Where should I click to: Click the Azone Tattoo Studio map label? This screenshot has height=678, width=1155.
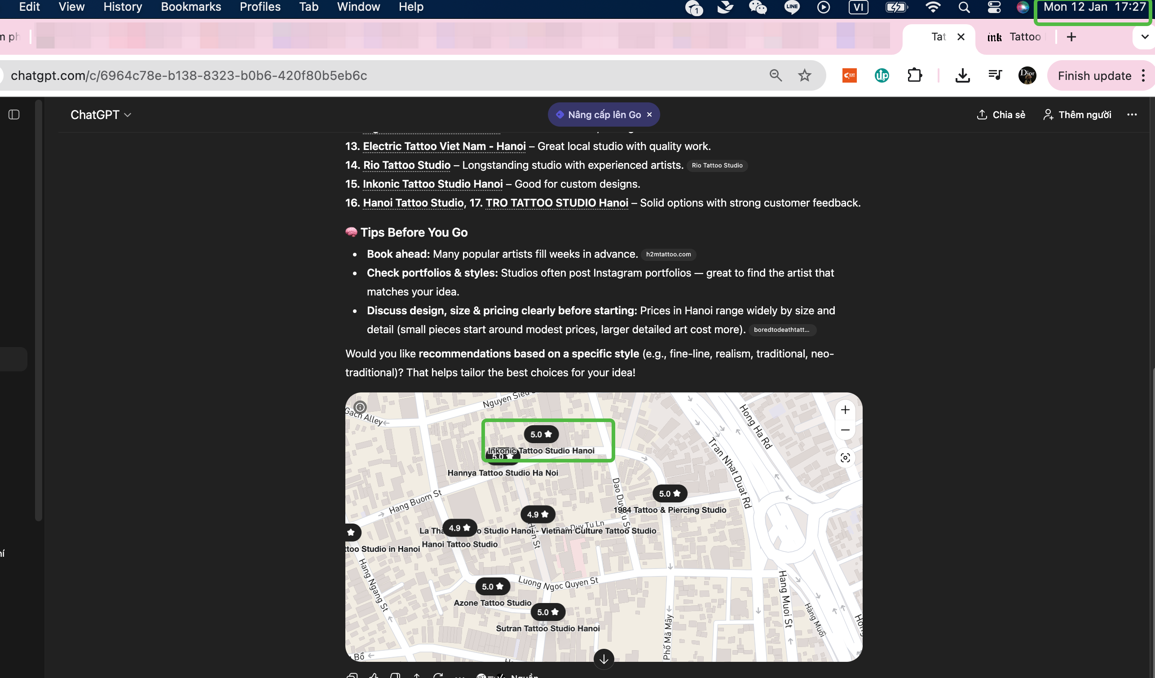492,603
